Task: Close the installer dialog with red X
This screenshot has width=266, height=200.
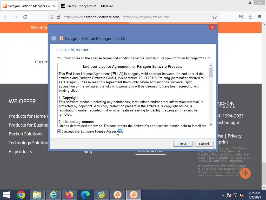Action: [x=212, y=27]
